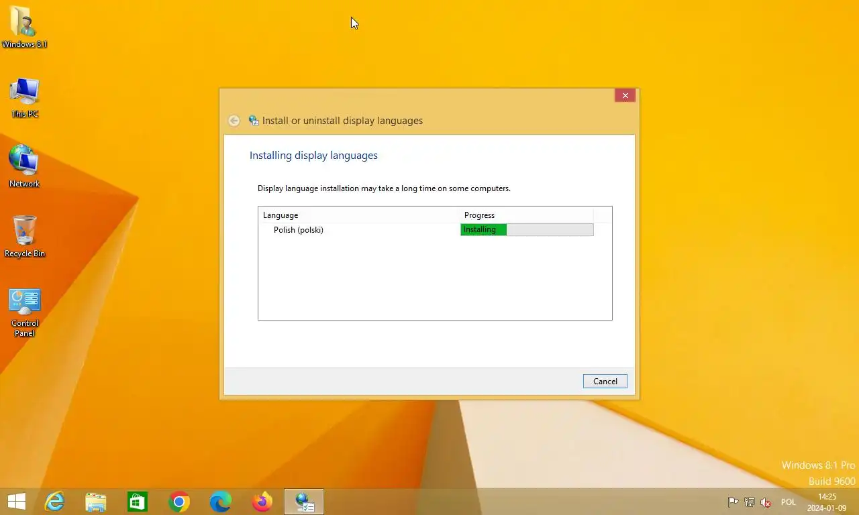Image resolution: width=859 pixels, height=515 pixels.
Task: Click the dialog title icon next to the title
Action: click(x=254, y=121)
